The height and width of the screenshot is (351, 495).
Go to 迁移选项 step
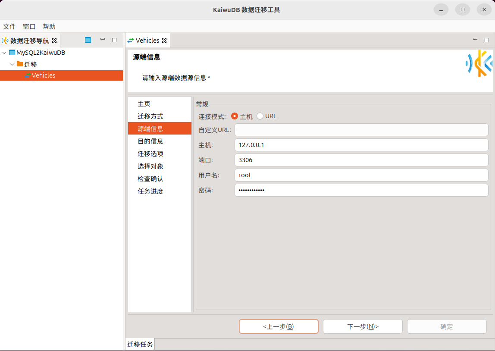[x=160, y=154]
